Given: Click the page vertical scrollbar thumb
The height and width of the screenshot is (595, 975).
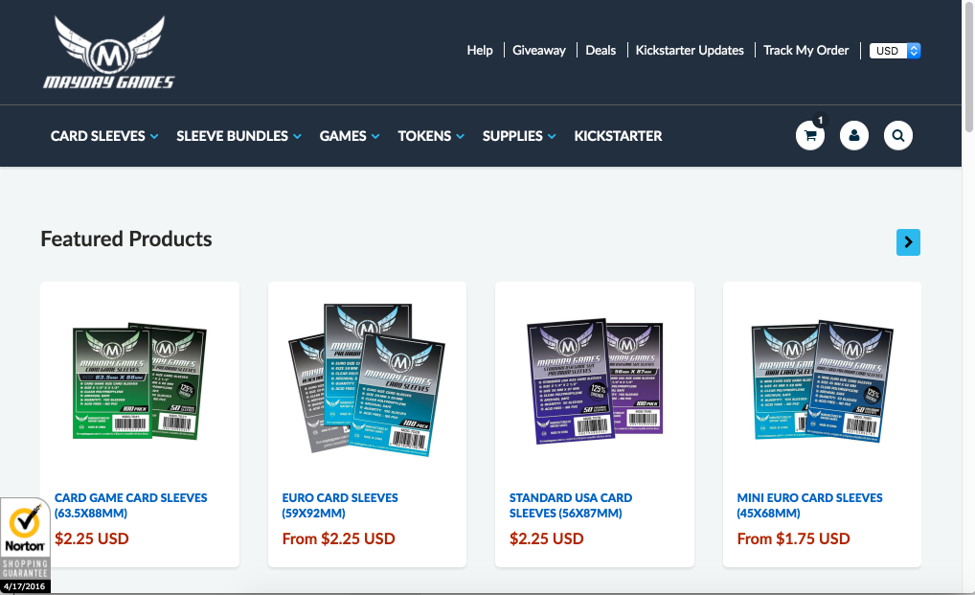Looking at the screenshot, I should (x=969, y=66).
